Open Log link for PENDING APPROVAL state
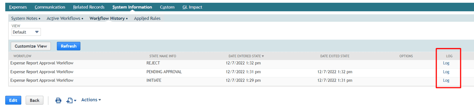 [446, 72]
